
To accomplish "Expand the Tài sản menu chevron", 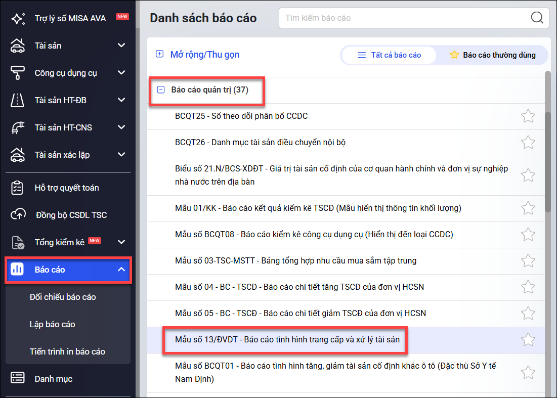I will coord(121,46).
